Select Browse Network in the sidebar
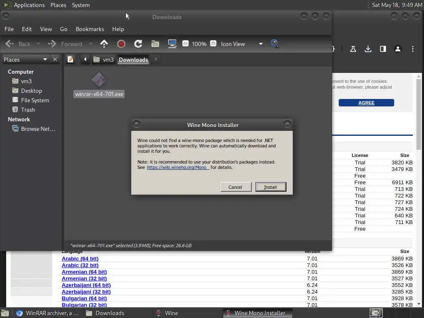424x318 pixels. (34, 129)
